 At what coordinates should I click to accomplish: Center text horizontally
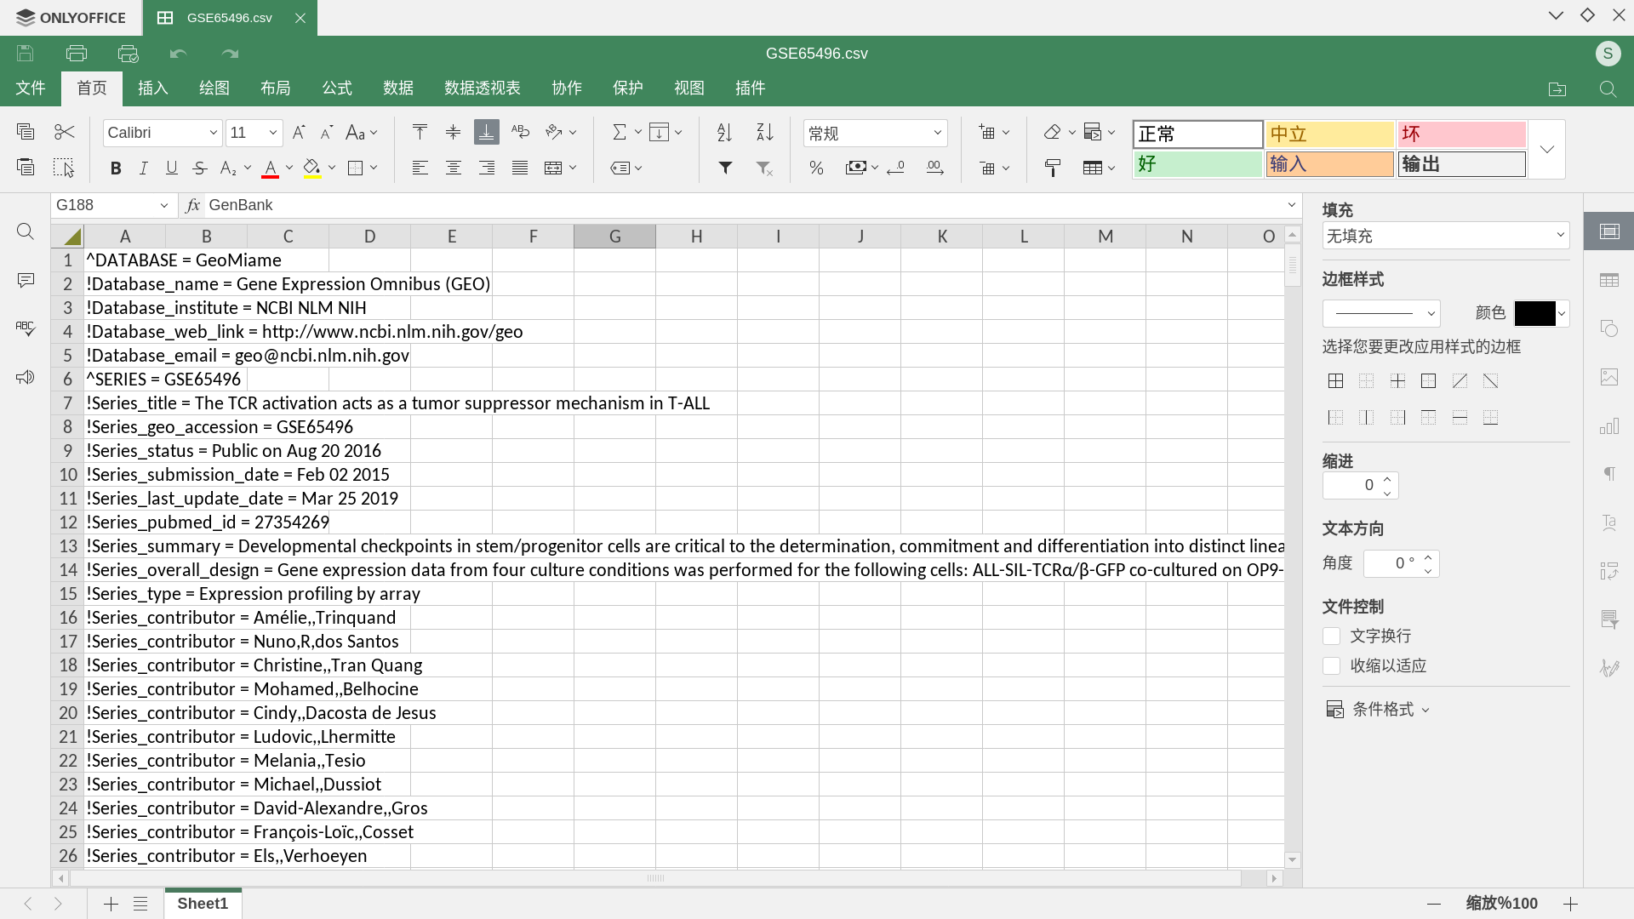pyautogui.click(x=453, y=168)
